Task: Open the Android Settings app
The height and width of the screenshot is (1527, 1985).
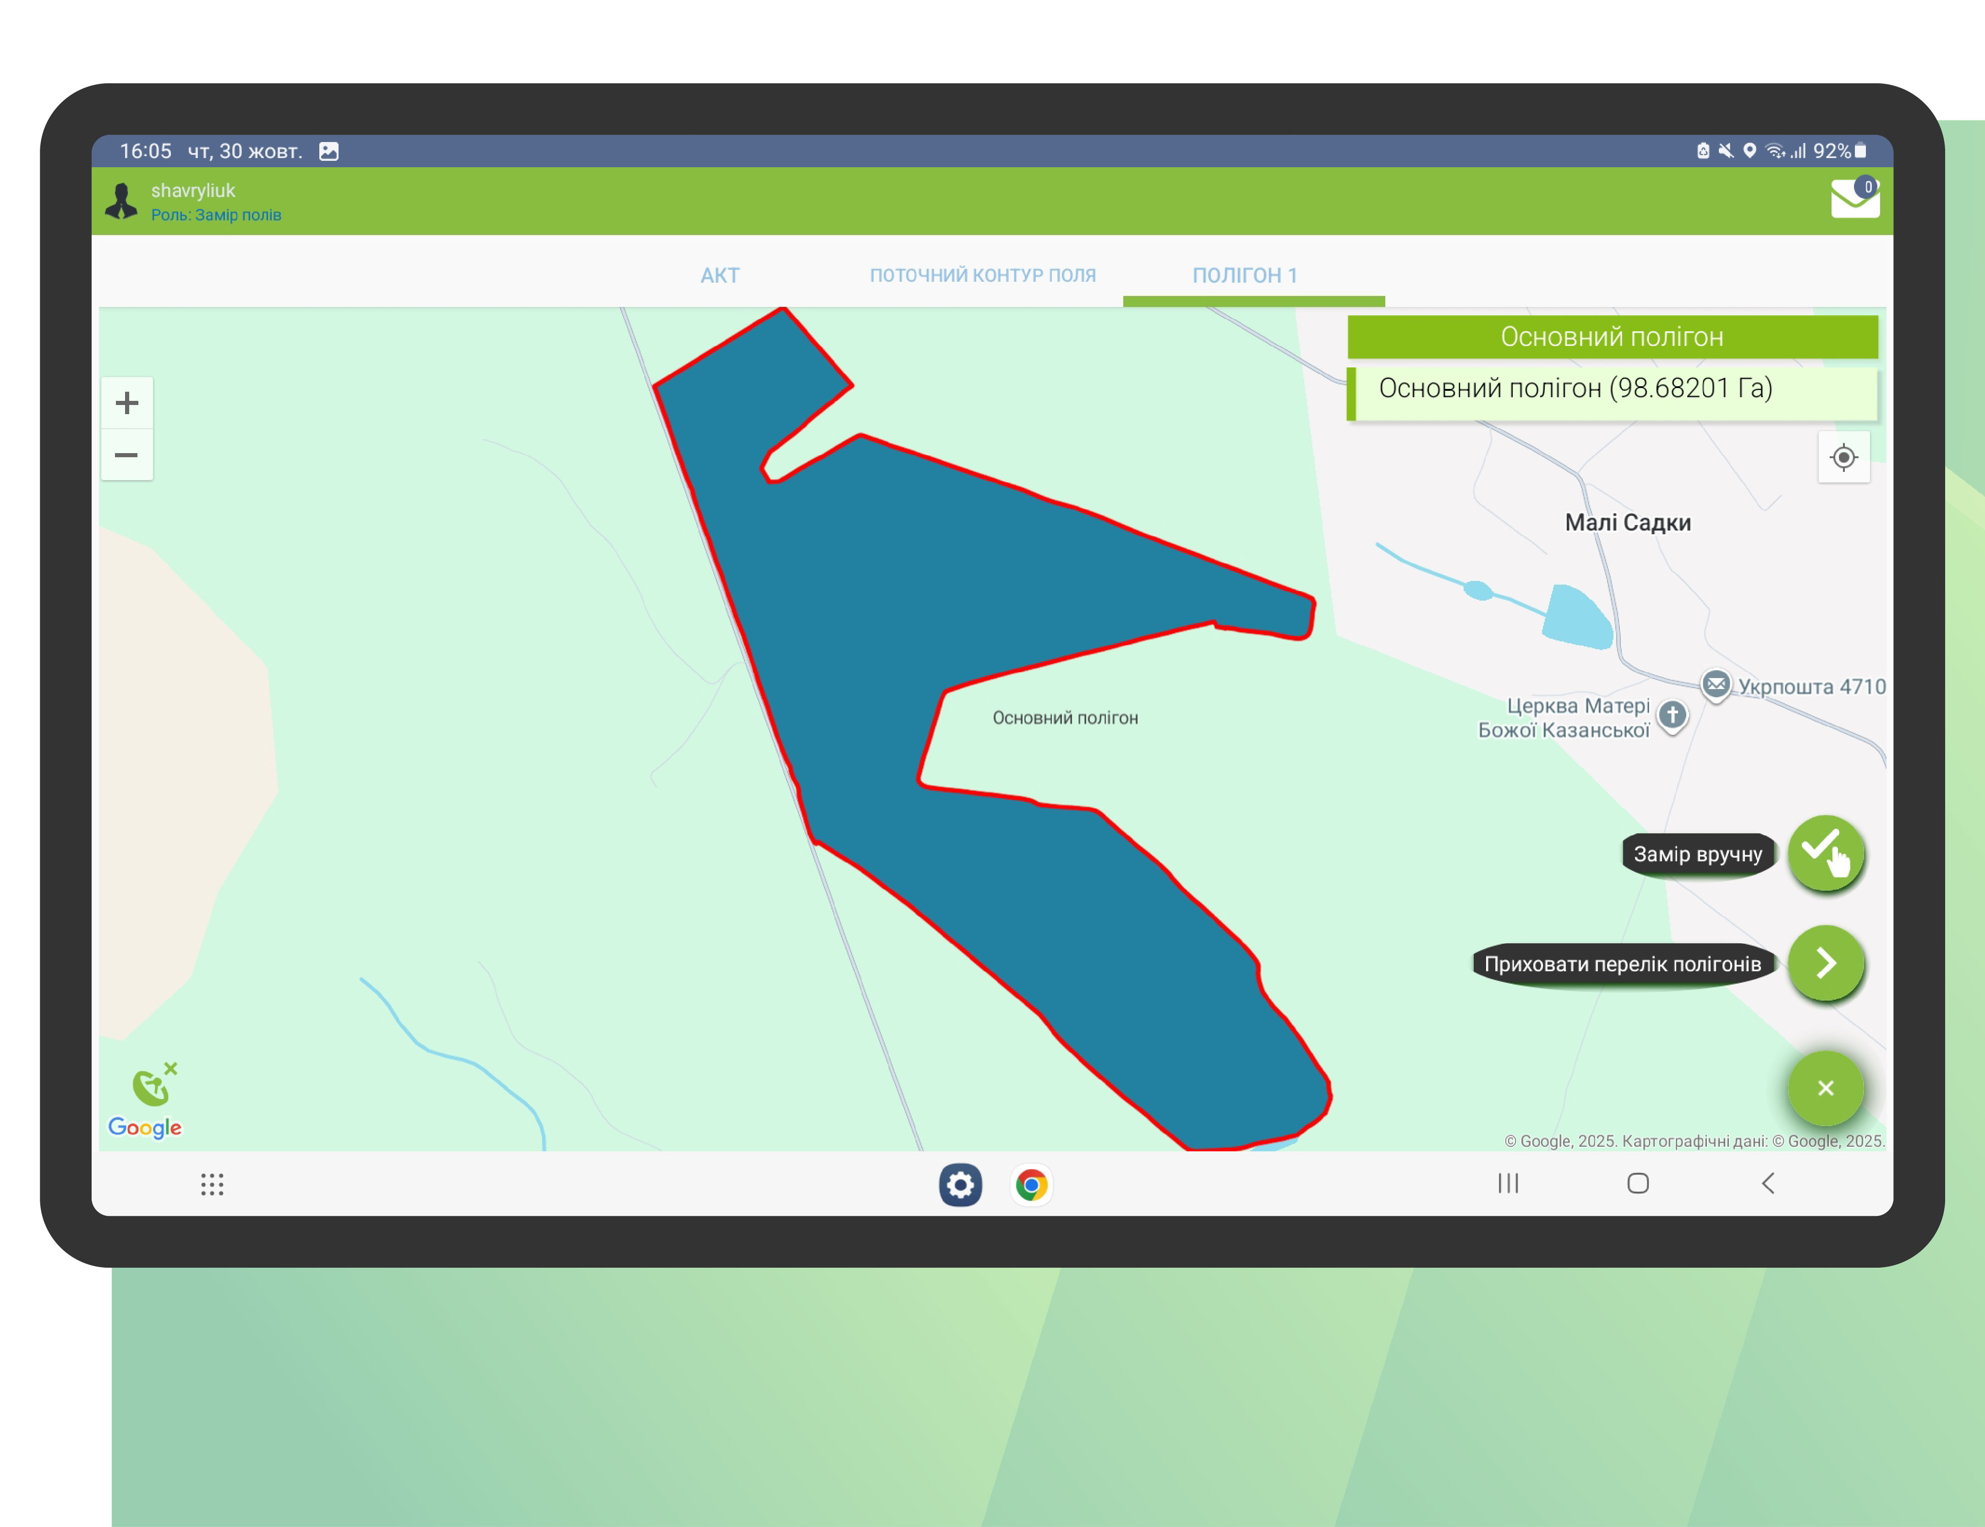Action: point(960,1184)
